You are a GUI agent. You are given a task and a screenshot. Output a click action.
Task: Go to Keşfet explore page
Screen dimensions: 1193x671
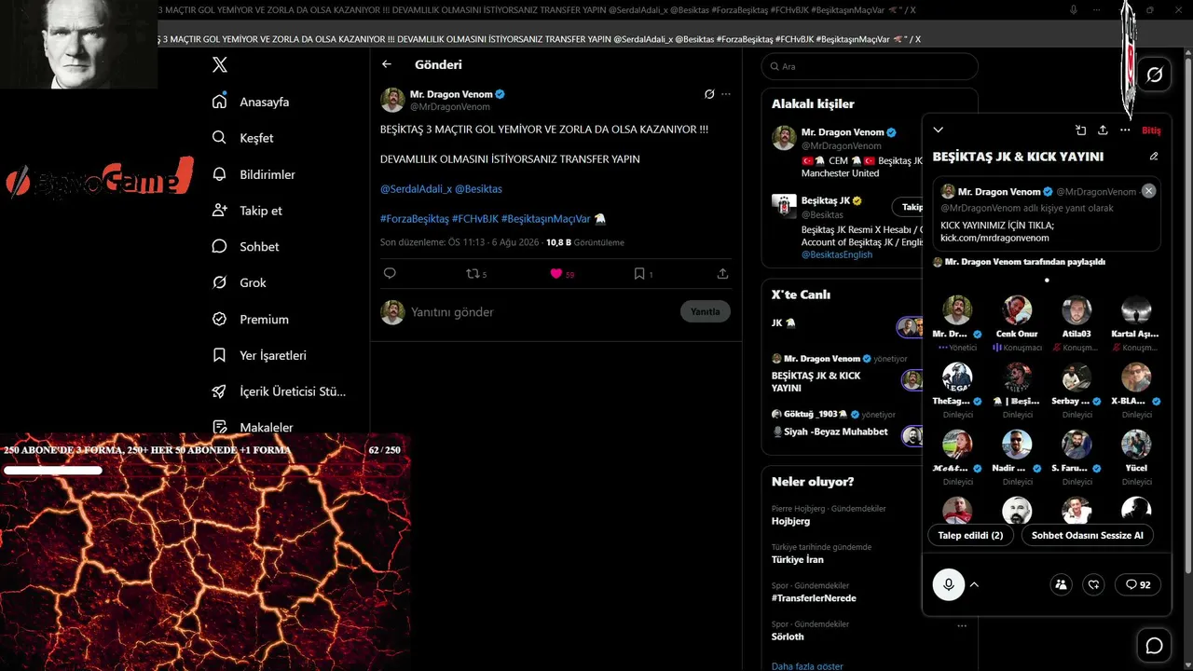[x=242, y=138]
